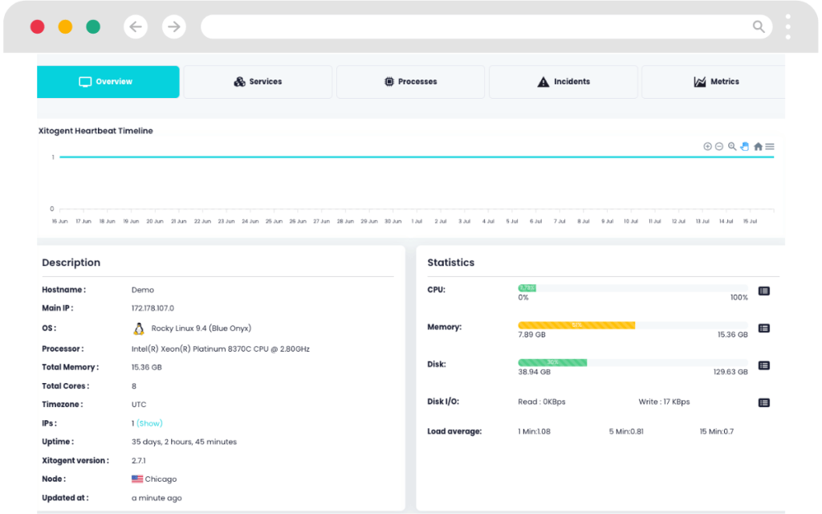Switch to the Services tab

pyautogui.click(x=258, y=81)
